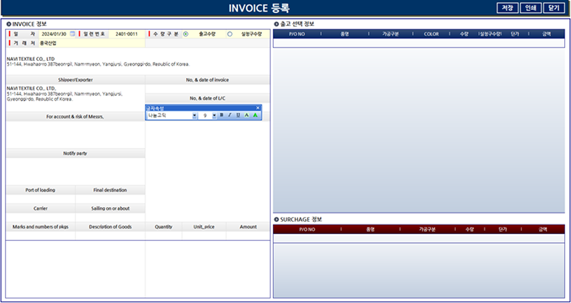The image size is (571, 303).
Task: Select the 출고수량 radio button
Action: point(186,34)
